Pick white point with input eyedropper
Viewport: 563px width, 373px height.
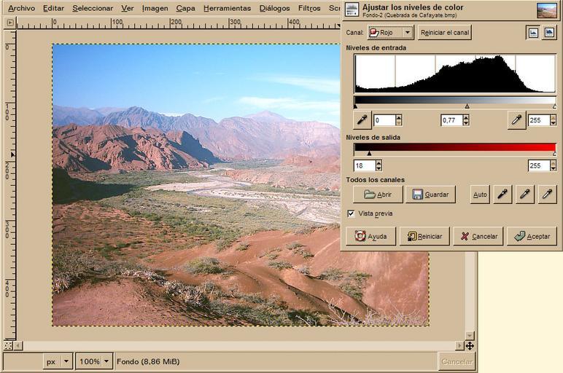click(517, 119)
